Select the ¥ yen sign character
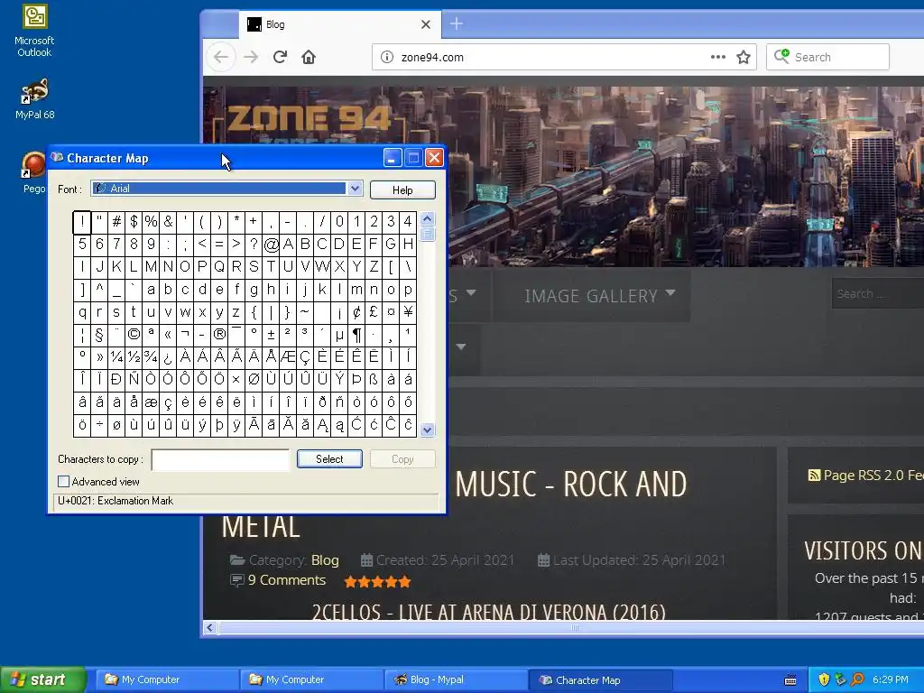This screenshot has height=693, width=924. click(408, 311)
